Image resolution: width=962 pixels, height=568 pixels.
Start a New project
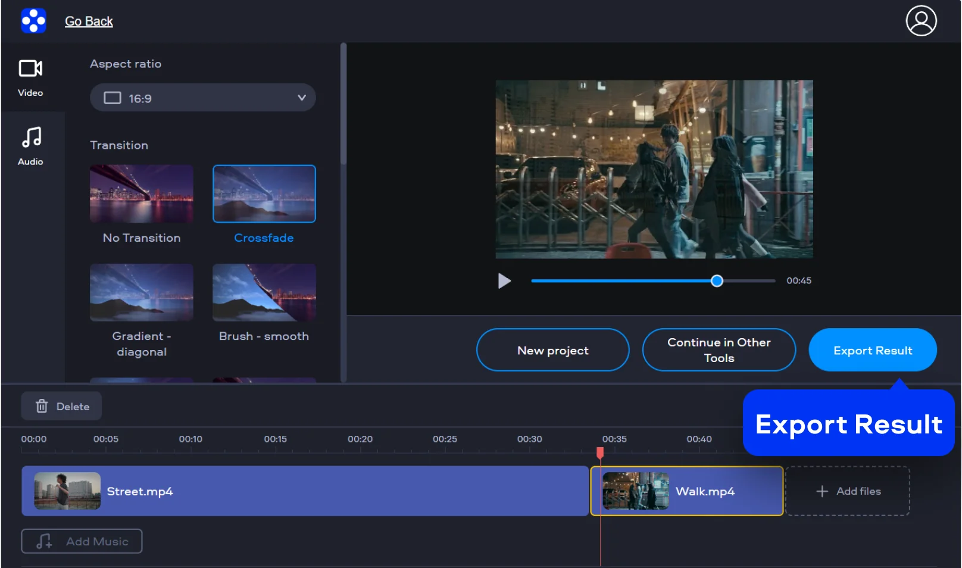click(x=552, y=350)
